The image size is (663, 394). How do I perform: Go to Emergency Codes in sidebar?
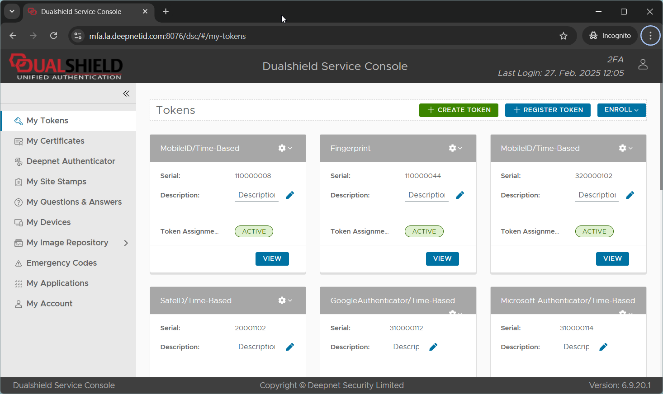(x=62, y=263)
